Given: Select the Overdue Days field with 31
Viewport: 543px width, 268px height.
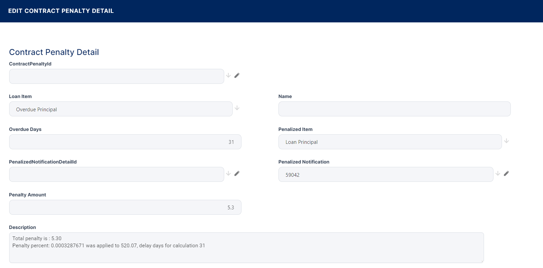Looking at the screenshot, I should pos(125,142).
